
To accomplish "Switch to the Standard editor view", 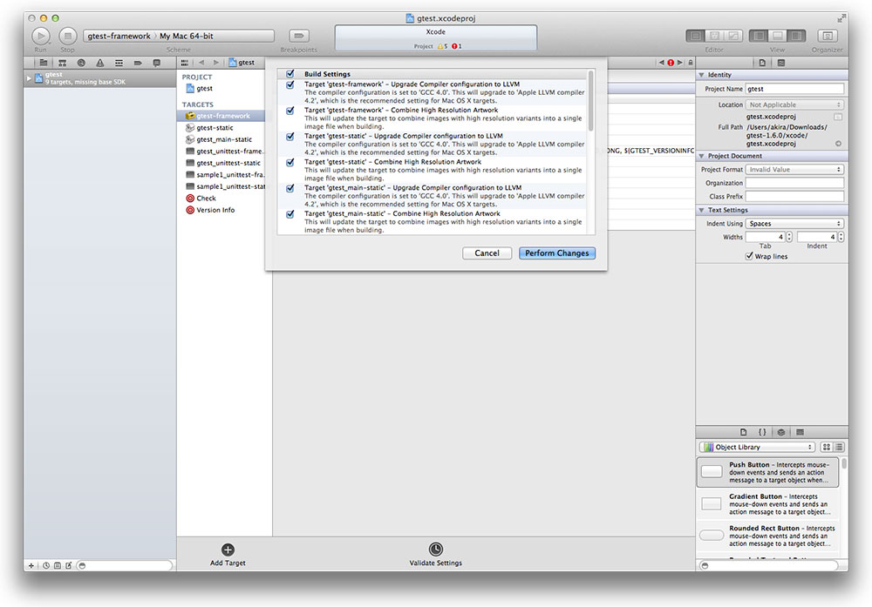I will click(x=695, y=36).
